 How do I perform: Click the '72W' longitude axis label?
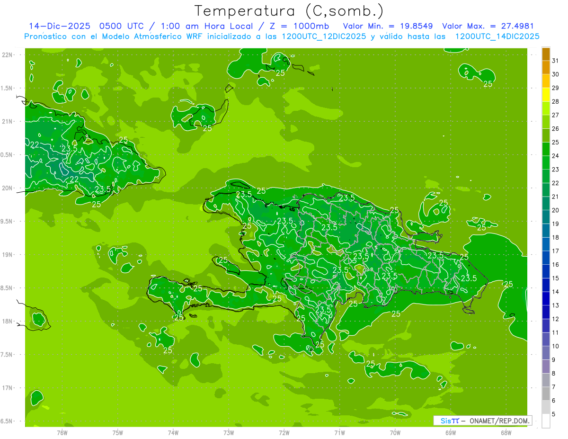[x=284, y=432]
